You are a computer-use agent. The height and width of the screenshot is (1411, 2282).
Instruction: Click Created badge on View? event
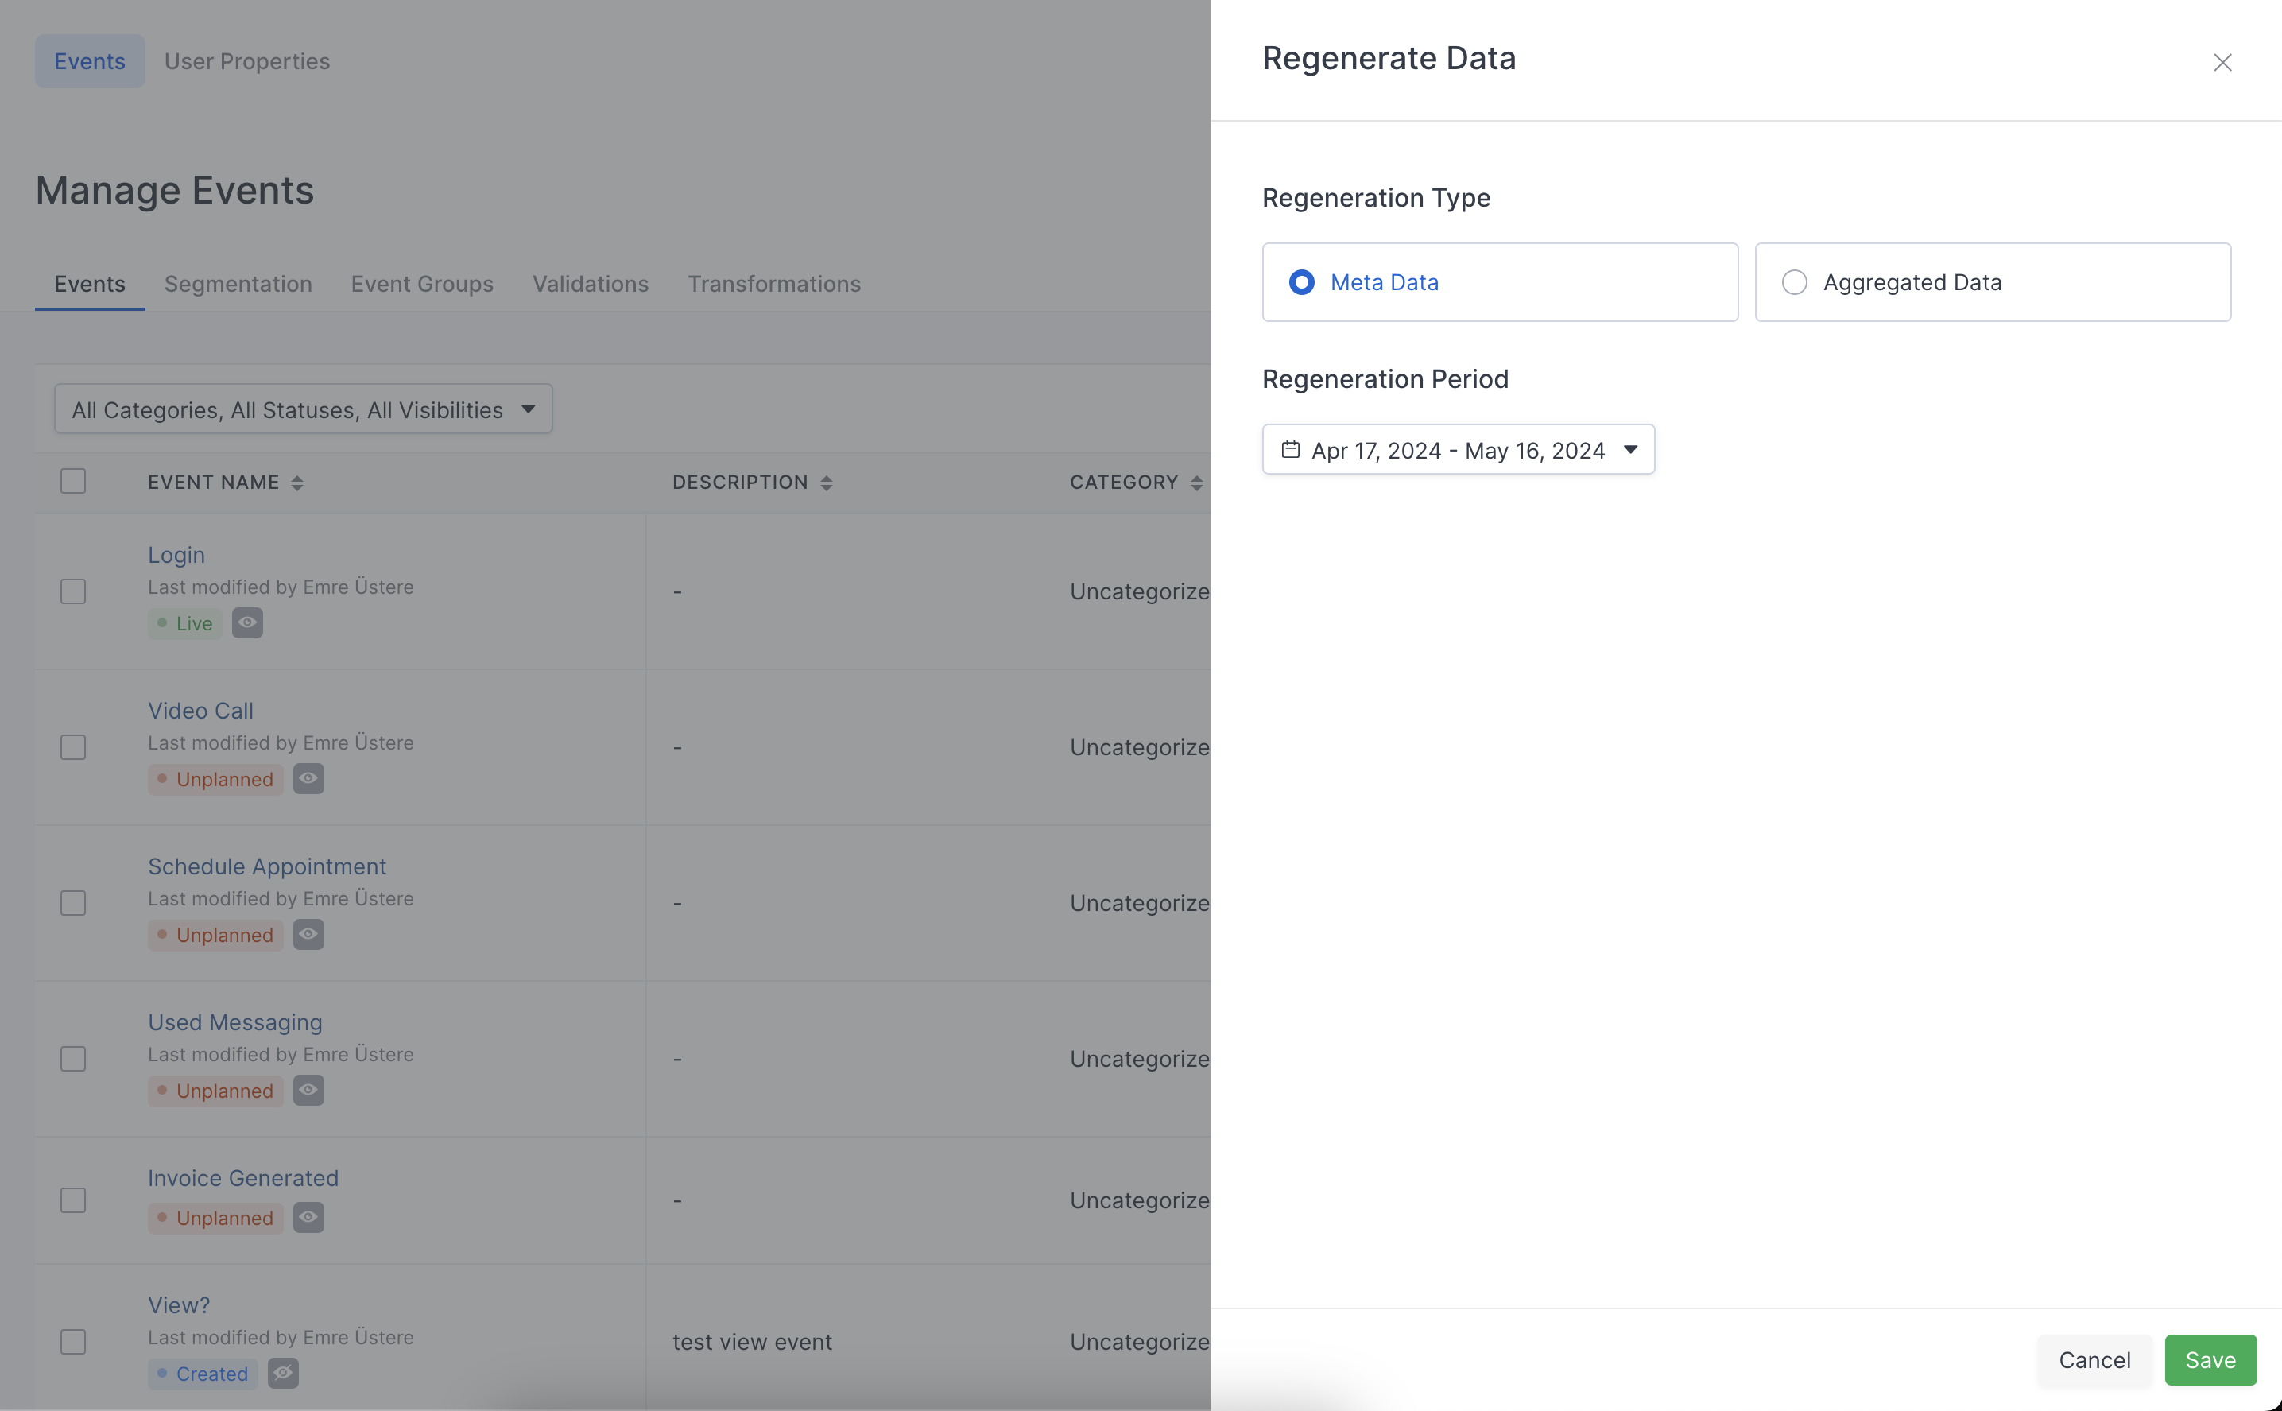tap(203, 1373)
